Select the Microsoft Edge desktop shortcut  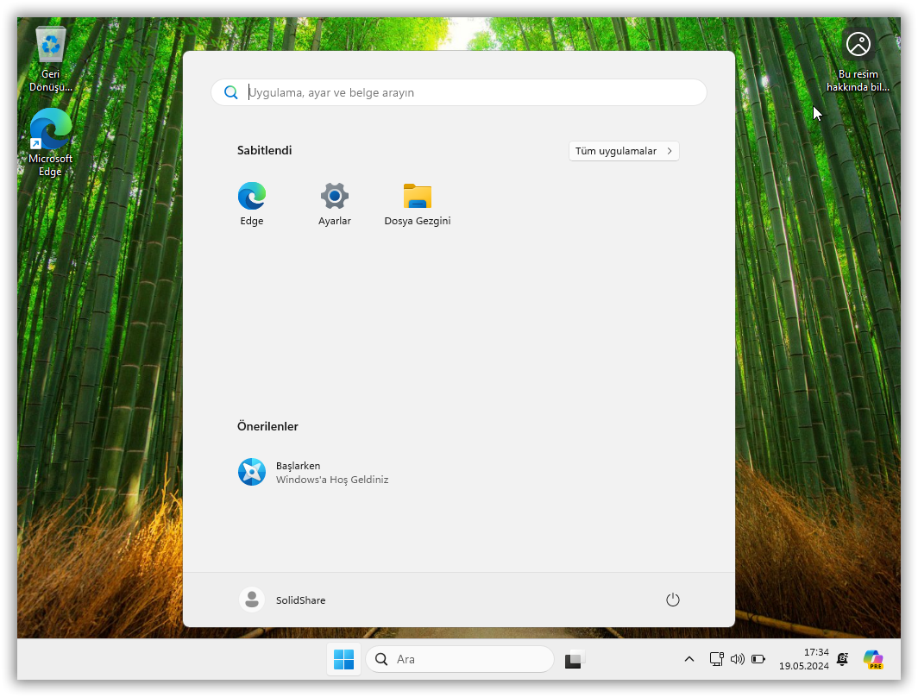pos(51,142)
